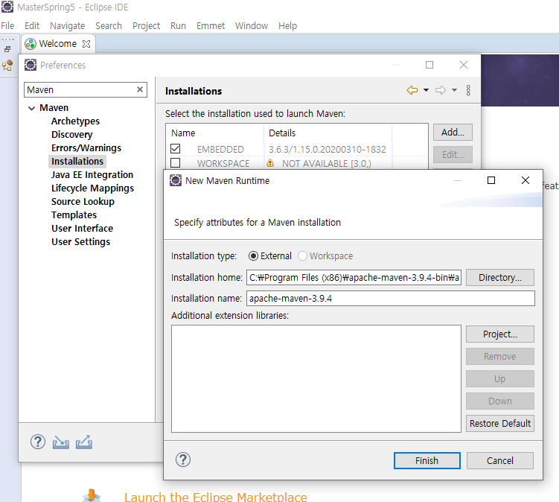Click the Eclipse marketplace download icon
This screenshot has height=502, width=559.
coord(92,495)
